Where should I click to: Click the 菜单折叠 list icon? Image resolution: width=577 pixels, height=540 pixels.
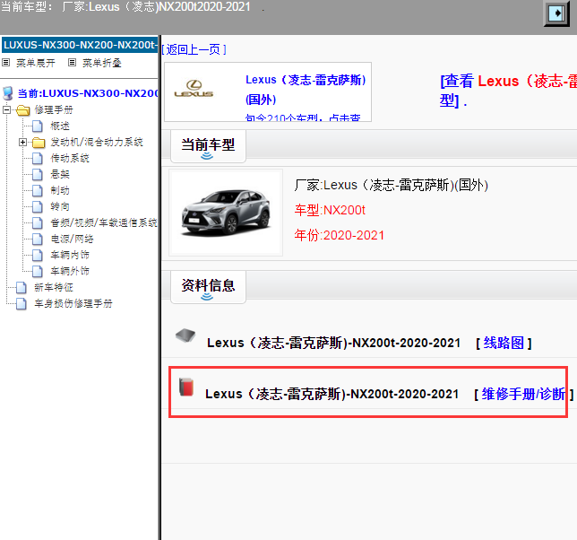click(72, 63)
